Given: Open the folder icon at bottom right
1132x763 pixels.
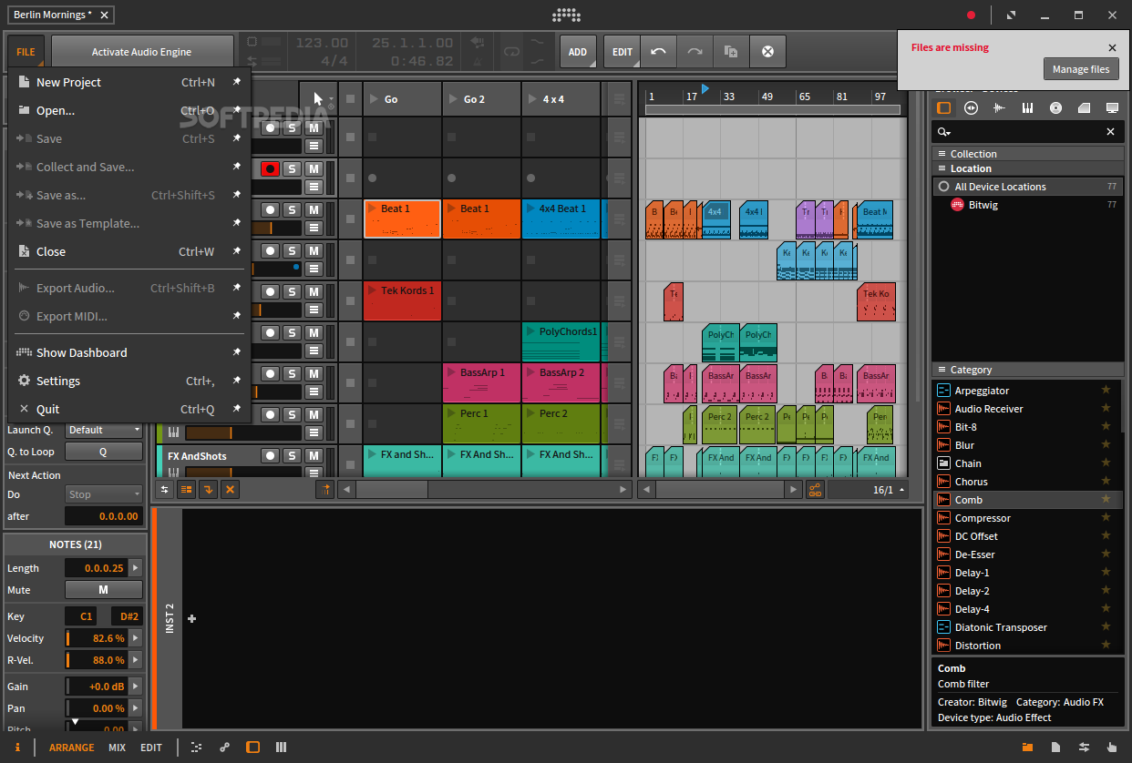Looking at the screenshot, I should [1028, 747].
